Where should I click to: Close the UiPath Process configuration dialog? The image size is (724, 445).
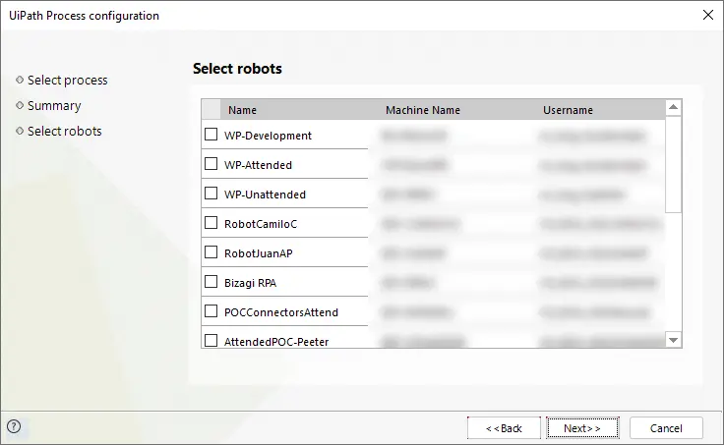coord(708,15)
